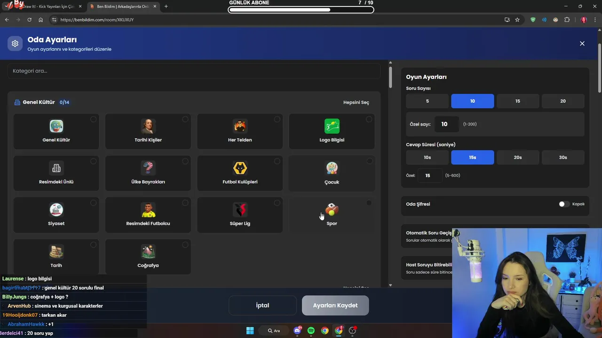
Task: Open a new browser tab
Action: coord(166,7)
